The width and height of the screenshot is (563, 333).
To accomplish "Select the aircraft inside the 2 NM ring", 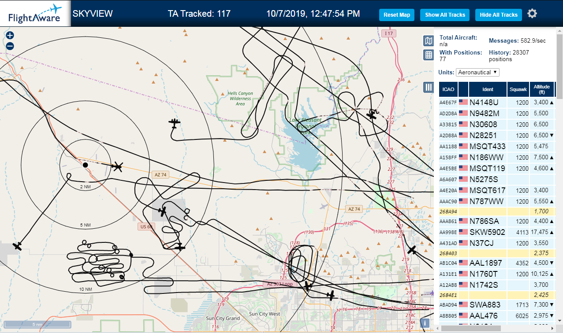I will pos(117,166).
